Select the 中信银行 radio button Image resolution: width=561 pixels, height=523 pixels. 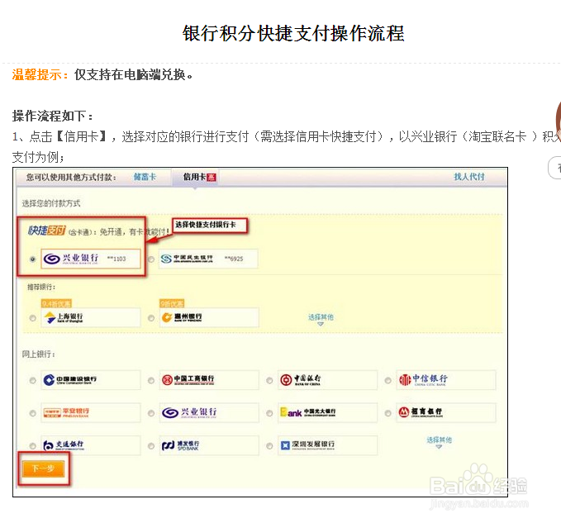point(387,380)
